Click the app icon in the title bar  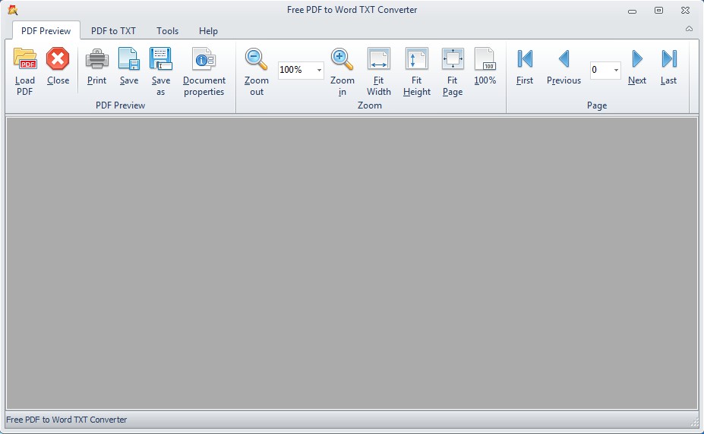(13, 10)
